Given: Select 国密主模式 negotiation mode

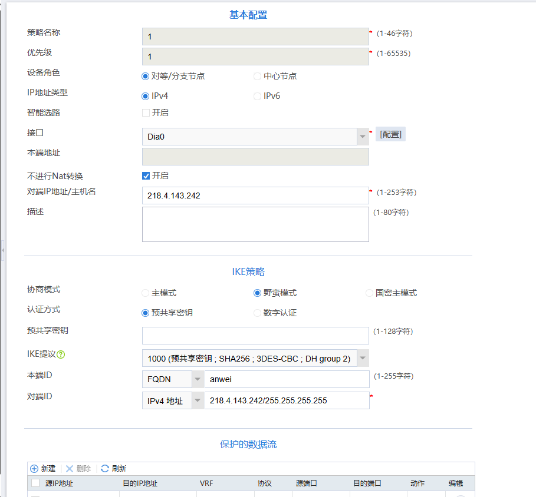Looking at the screenshot, I should pyautogui.click(x=369, y=293).
